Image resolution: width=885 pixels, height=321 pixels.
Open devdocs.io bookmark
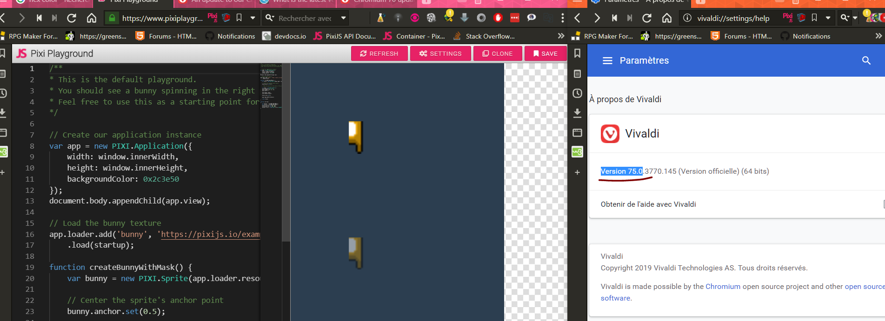[x=284, y=36]
